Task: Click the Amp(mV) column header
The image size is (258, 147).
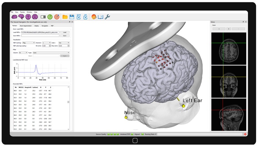Action: pos(28,87)
